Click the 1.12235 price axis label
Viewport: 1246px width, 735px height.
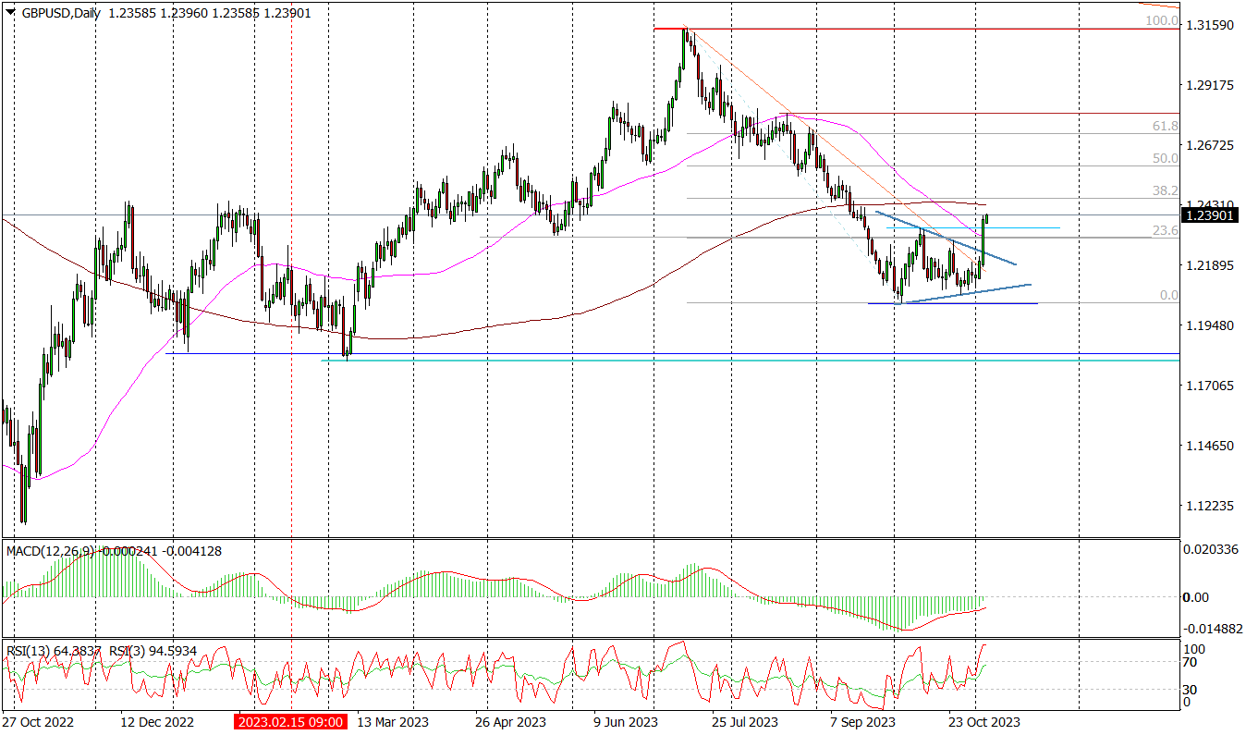tap(1210, 506)
